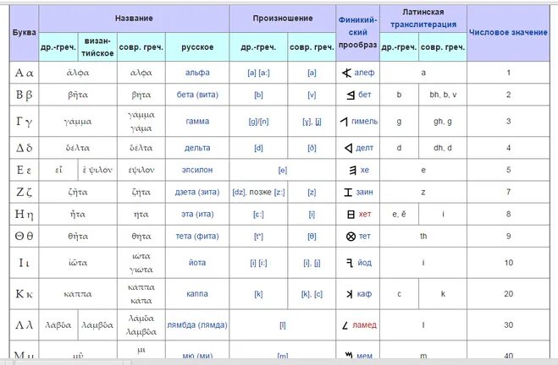Click the '[d]' pronunciation link
This screenshot has height=365, width=558.
coord(258,148)
